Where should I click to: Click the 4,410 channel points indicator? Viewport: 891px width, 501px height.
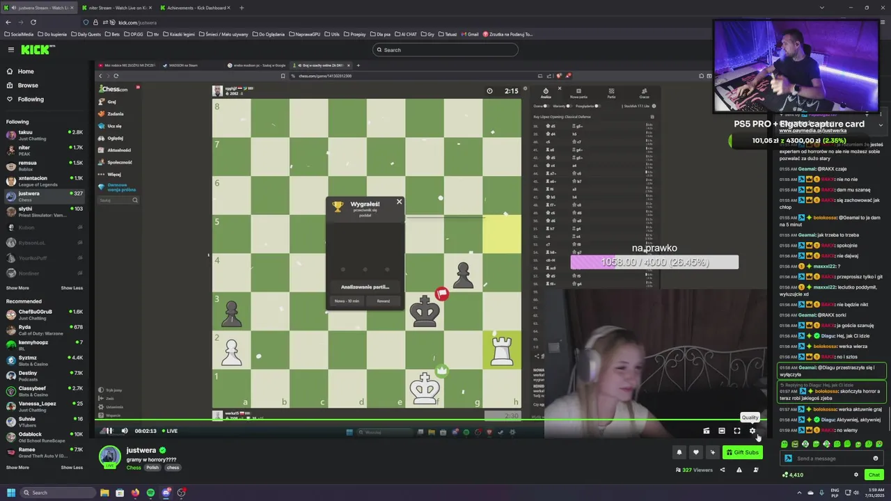point(793,475)
